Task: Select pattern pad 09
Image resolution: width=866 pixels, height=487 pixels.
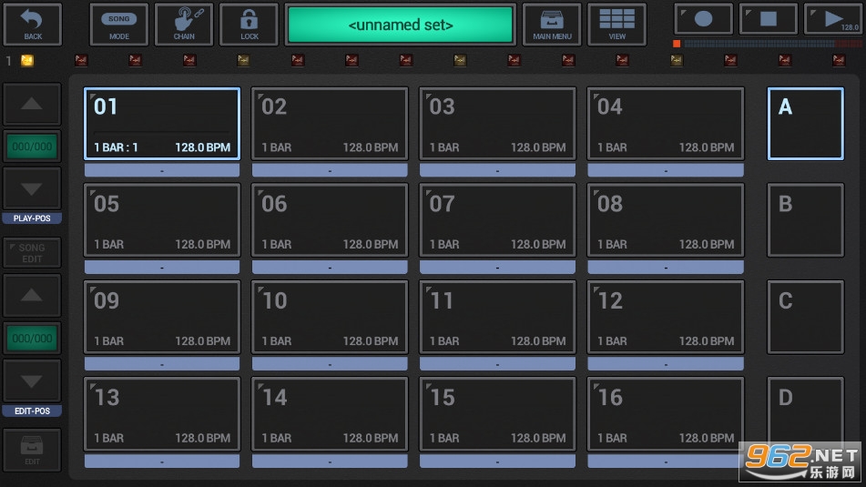Action: (162, 317)
